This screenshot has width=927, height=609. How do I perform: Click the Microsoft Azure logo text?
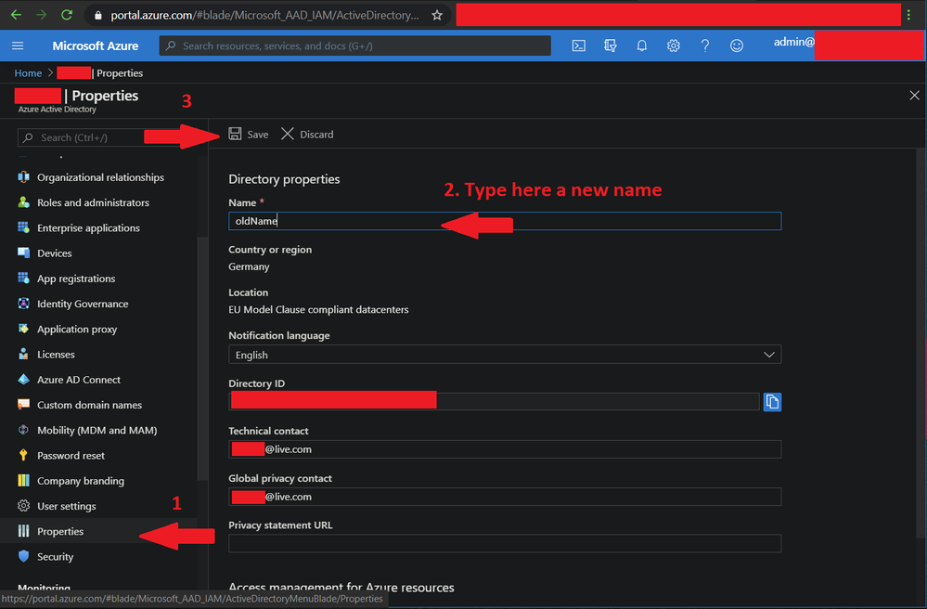(96, 45)
